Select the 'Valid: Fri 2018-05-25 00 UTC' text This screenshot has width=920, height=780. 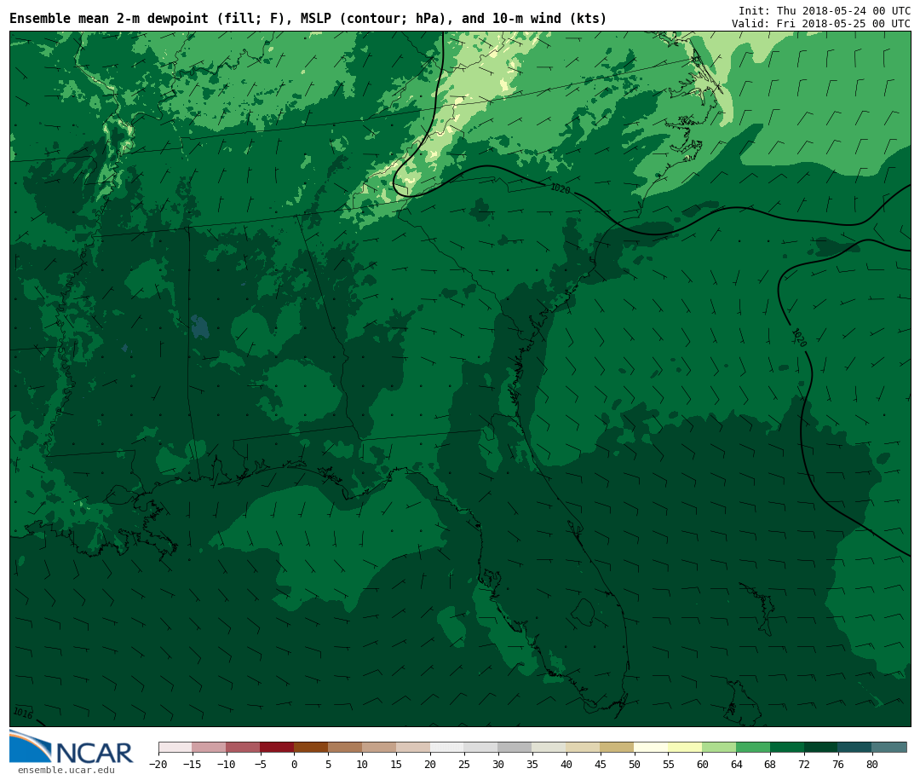[x=821, y=24]
